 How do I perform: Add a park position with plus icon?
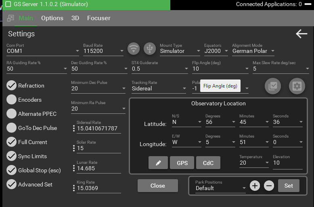(255, 186)
